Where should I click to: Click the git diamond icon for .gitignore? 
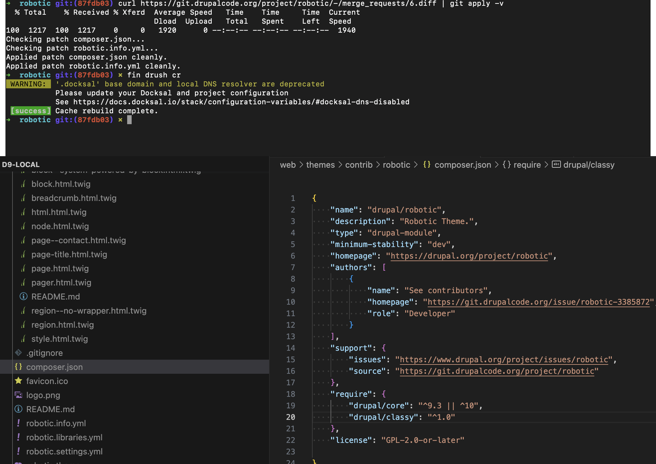click(18, 353)
